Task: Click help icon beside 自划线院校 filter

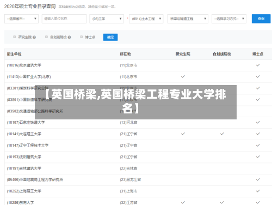Action: [69, 37]
